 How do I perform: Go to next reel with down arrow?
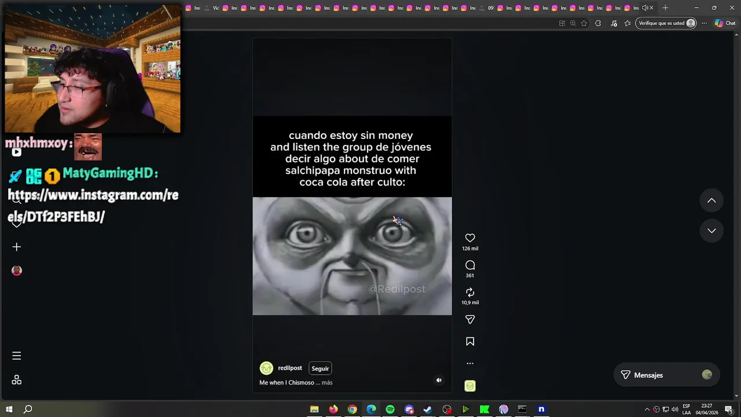[x=711, y=231]
